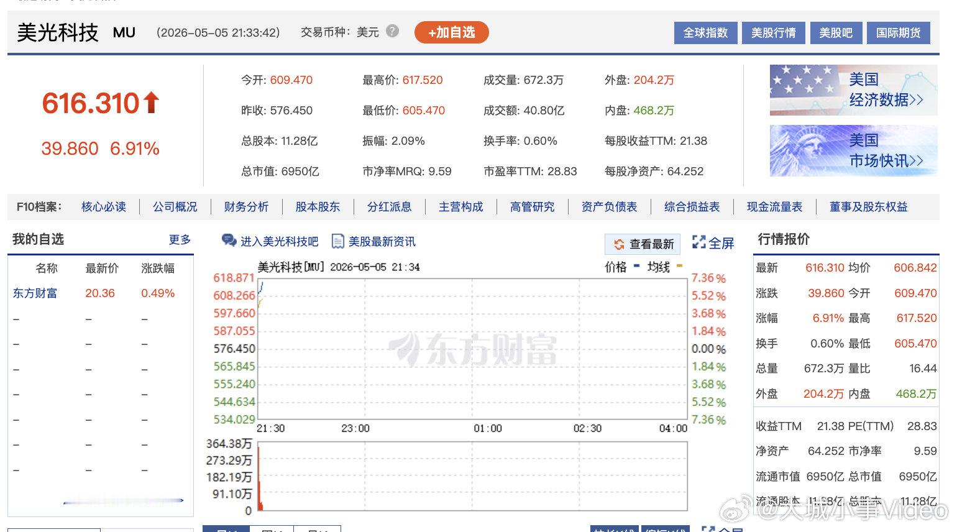Click the 价格 legend marker
Image resolution: width=957 pixels, height=532 pixels.
click(x=636, y=266)
